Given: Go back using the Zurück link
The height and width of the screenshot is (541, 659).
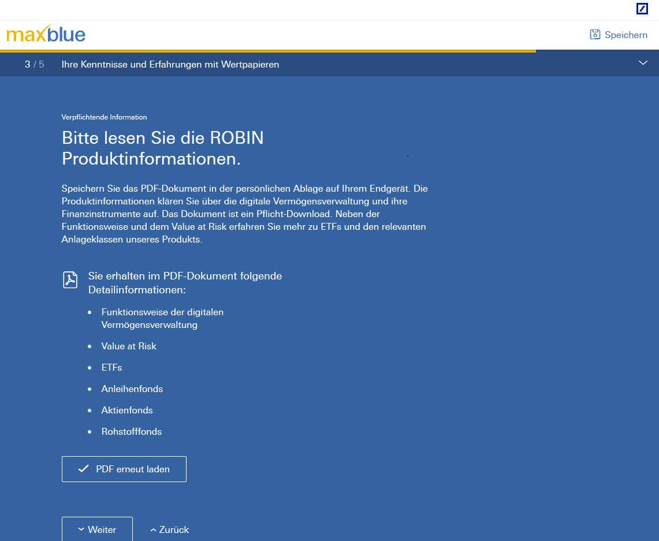Looking at the screenshot, I should 170,529.
